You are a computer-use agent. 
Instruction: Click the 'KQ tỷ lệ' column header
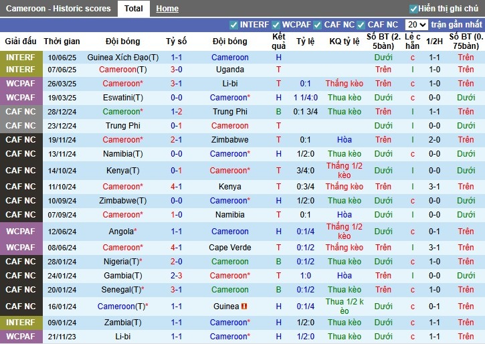click(x=344, y=41)
